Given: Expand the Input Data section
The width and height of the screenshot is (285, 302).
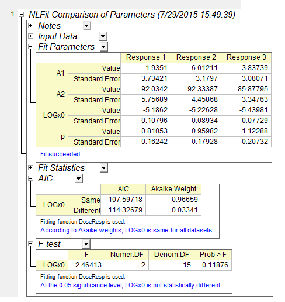Looking at the screenshot, I should pos(30,36).
